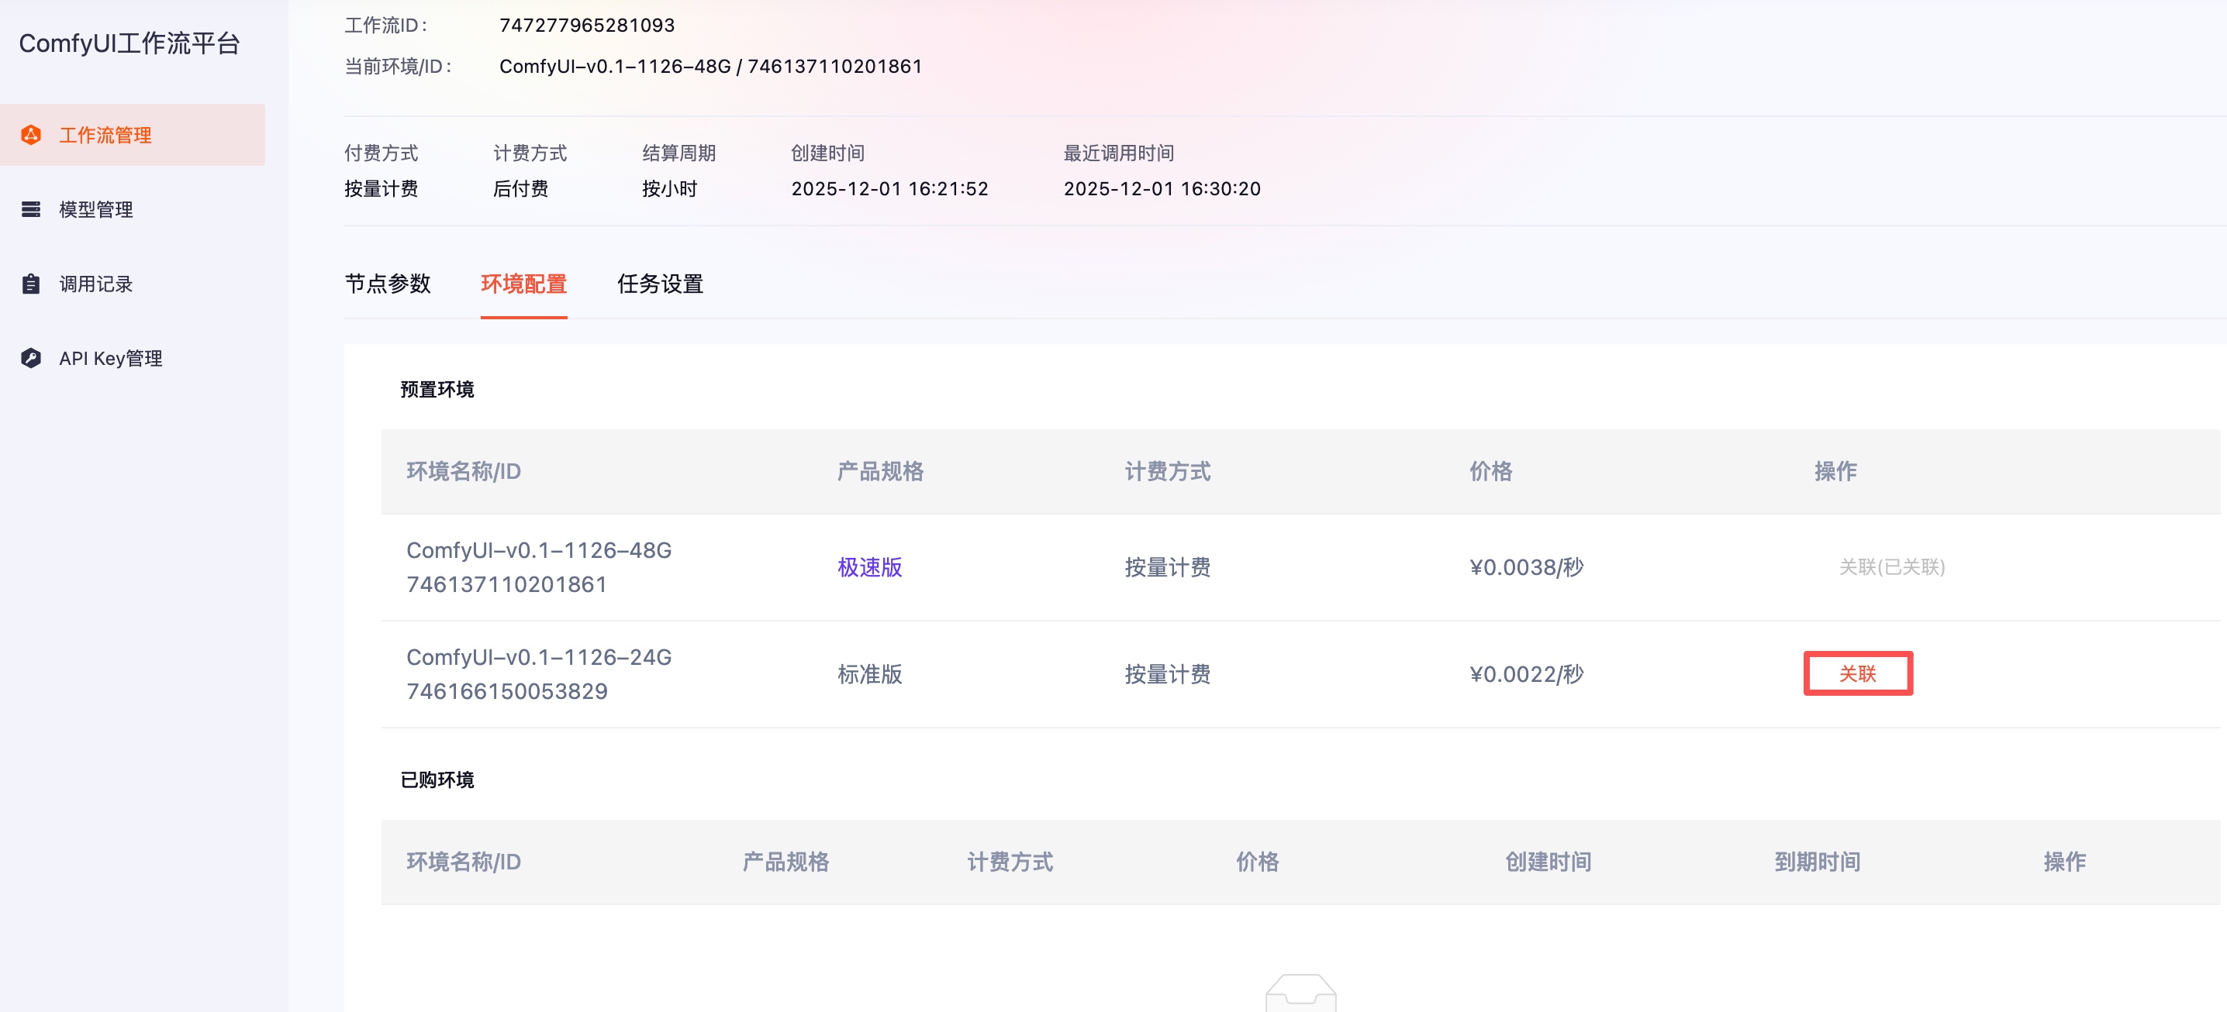Viewport: 2227px width, 1012px height.
Task: Click the ComfyUI-v0.1-1126-24G environment name
Action: click(x=539, y=657)
